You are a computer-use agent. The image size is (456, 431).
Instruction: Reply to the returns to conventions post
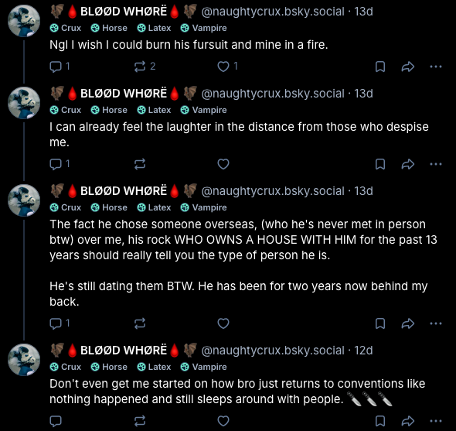56,421
